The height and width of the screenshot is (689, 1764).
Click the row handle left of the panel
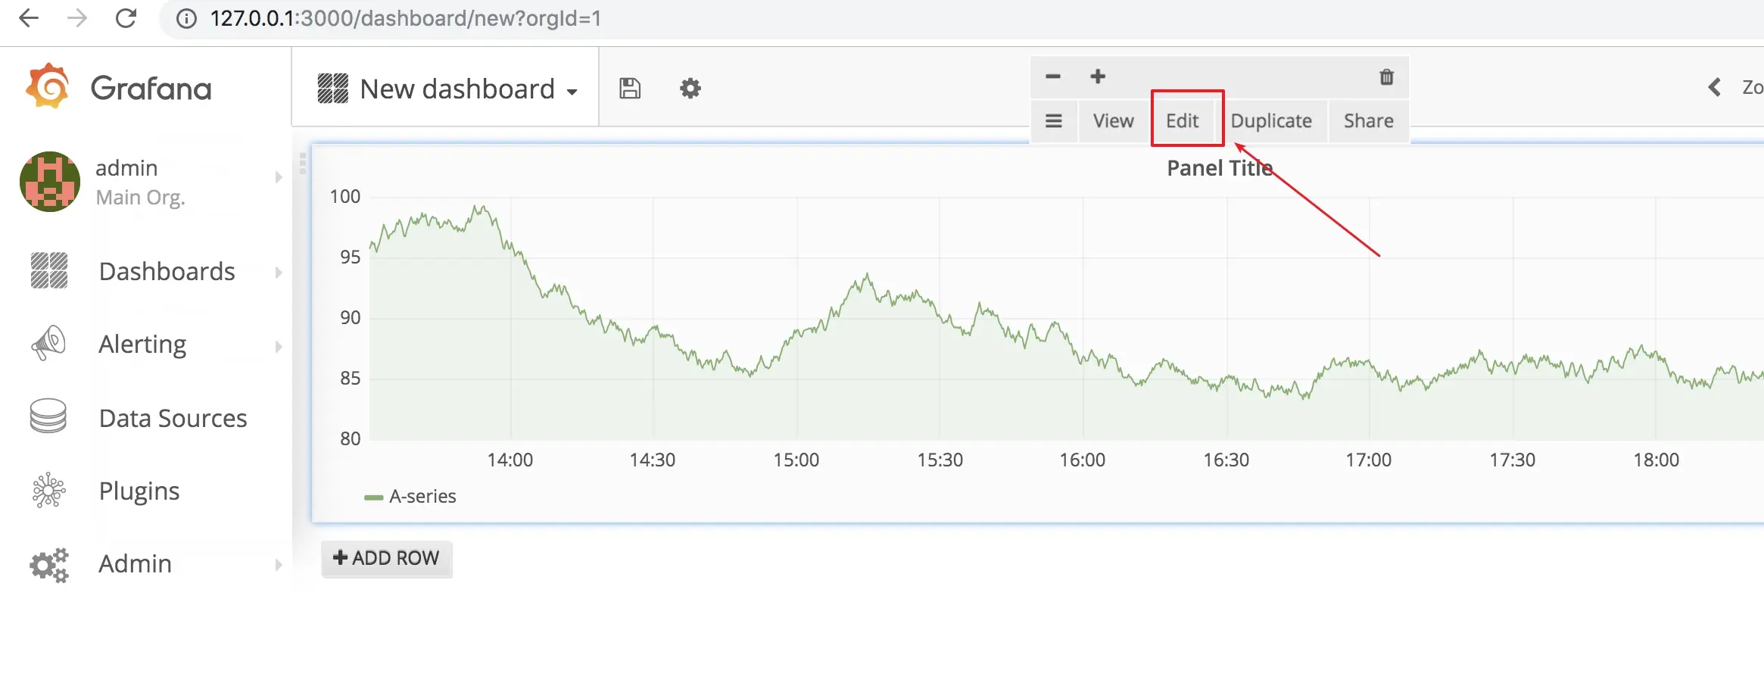[x=303, y=164]
